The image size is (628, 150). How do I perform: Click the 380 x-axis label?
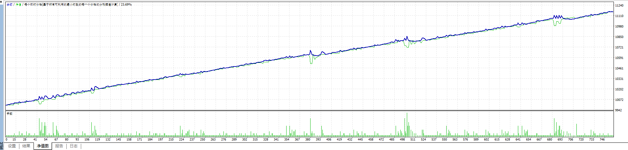click(308, 140)
